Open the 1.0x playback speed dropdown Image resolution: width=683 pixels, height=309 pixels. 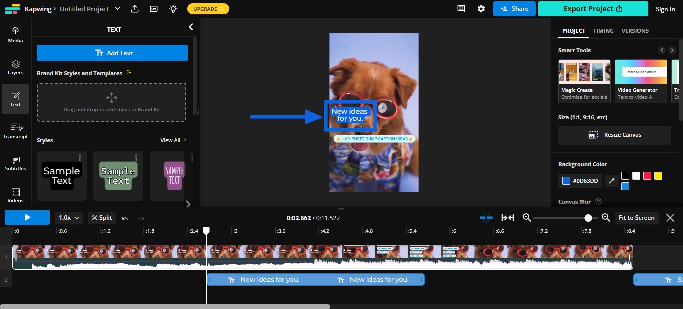coord(69,217)
